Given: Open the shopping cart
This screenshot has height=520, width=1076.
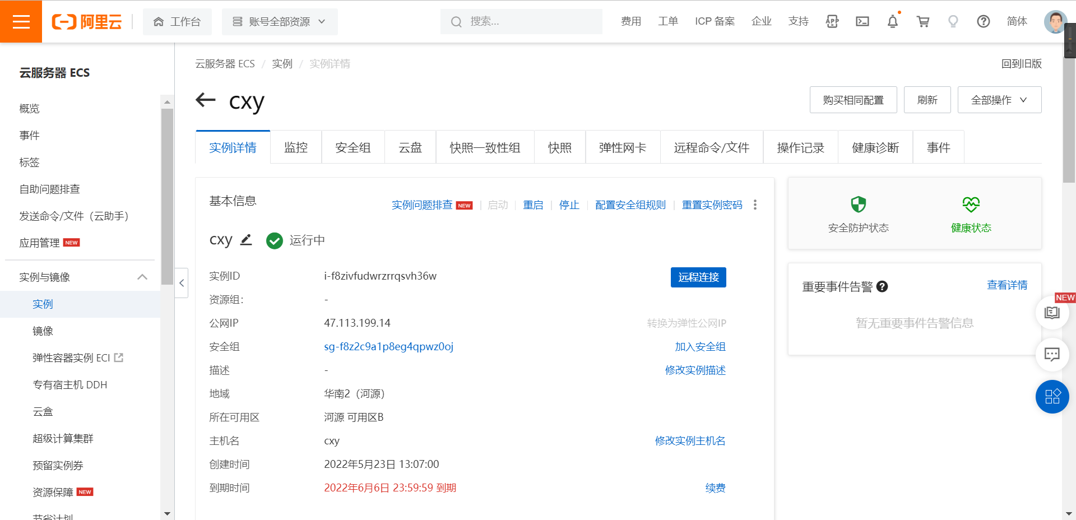Looking at the screenshot, I should 923,21.
